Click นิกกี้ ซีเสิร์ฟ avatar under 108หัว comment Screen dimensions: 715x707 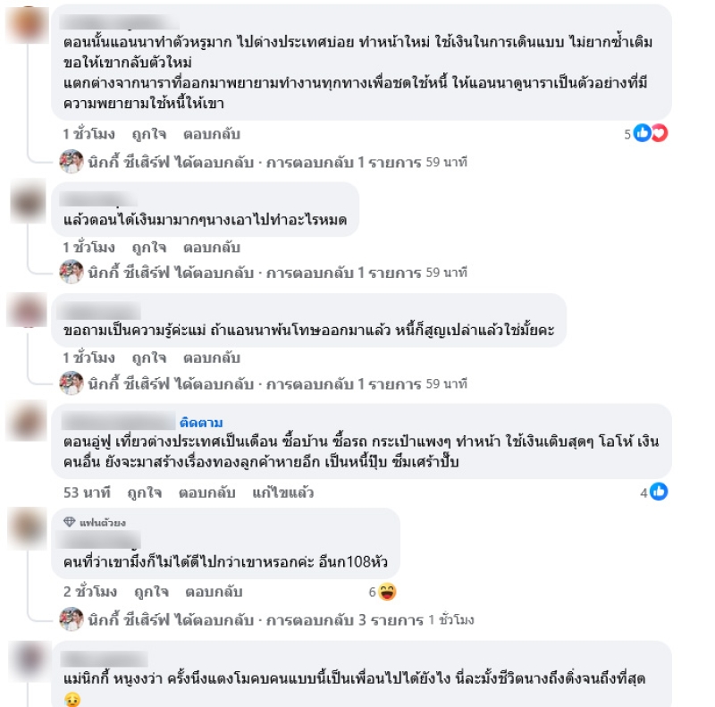[71, 619]
